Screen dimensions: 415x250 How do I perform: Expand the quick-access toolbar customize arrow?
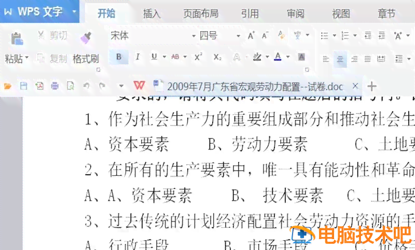(121, 86)
